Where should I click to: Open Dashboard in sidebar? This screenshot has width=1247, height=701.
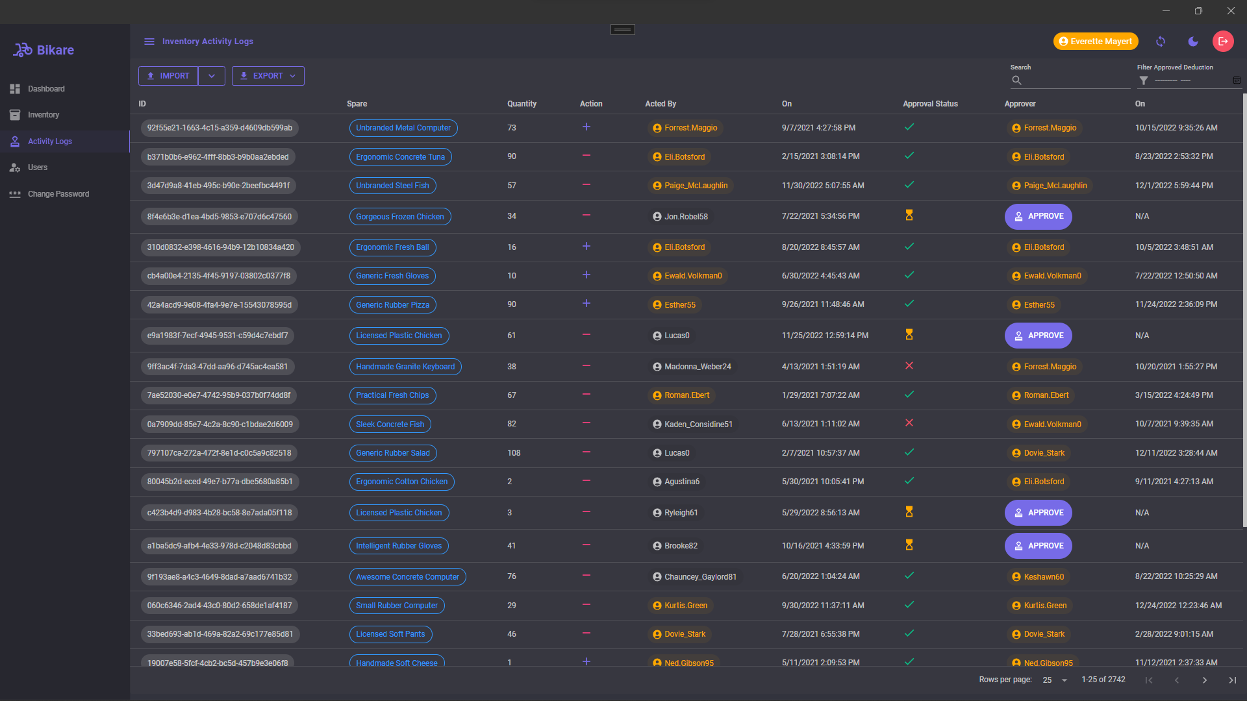point(46,89)
